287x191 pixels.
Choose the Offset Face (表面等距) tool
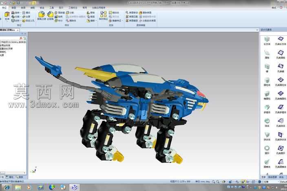tap(132, 21)
